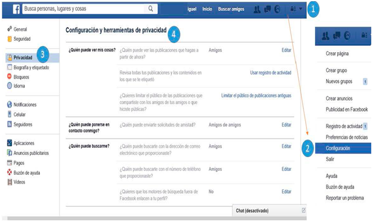Viewport: 373px width, 222px height.
Task: Click the red Bloqueos icon
Action: (10, 76)
